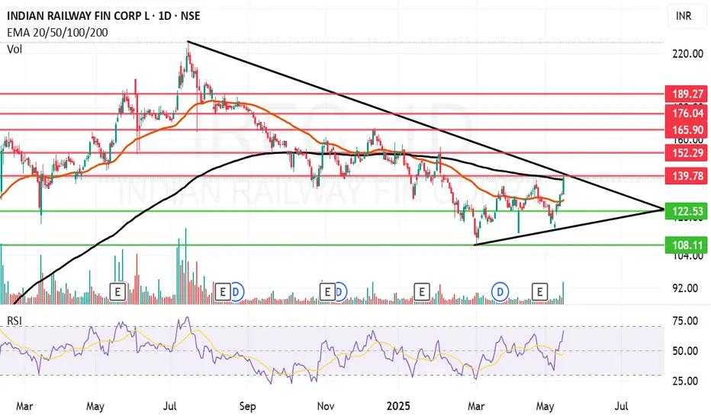Click the 2025 label on time axis
This screenshot has height=419, width=711.
click(x=398, y=406)
